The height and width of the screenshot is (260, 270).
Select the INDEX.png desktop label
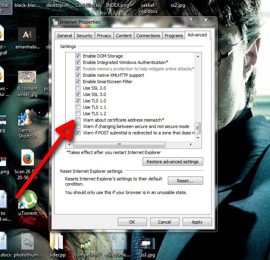[117, 5]
